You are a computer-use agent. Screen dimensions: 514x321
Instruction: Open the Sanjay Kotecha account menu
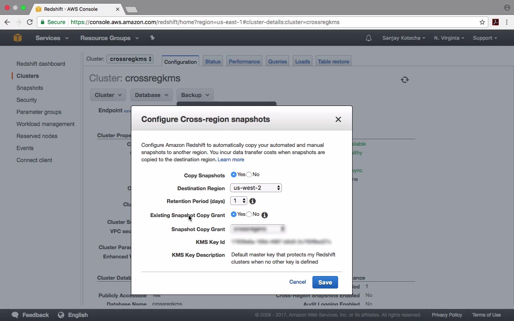404,38
